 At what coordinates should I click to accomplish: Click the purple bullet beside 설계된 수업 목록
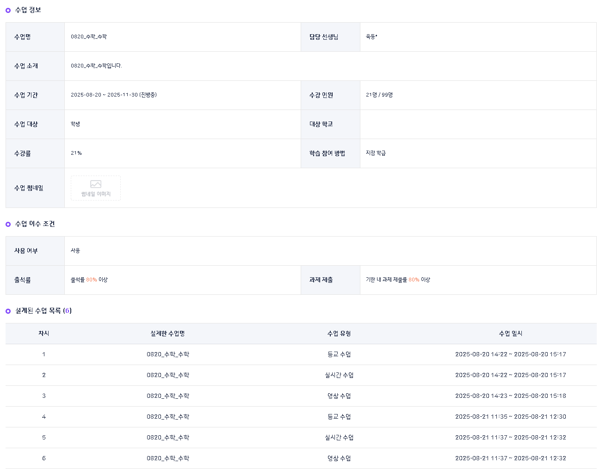(8, 311)
